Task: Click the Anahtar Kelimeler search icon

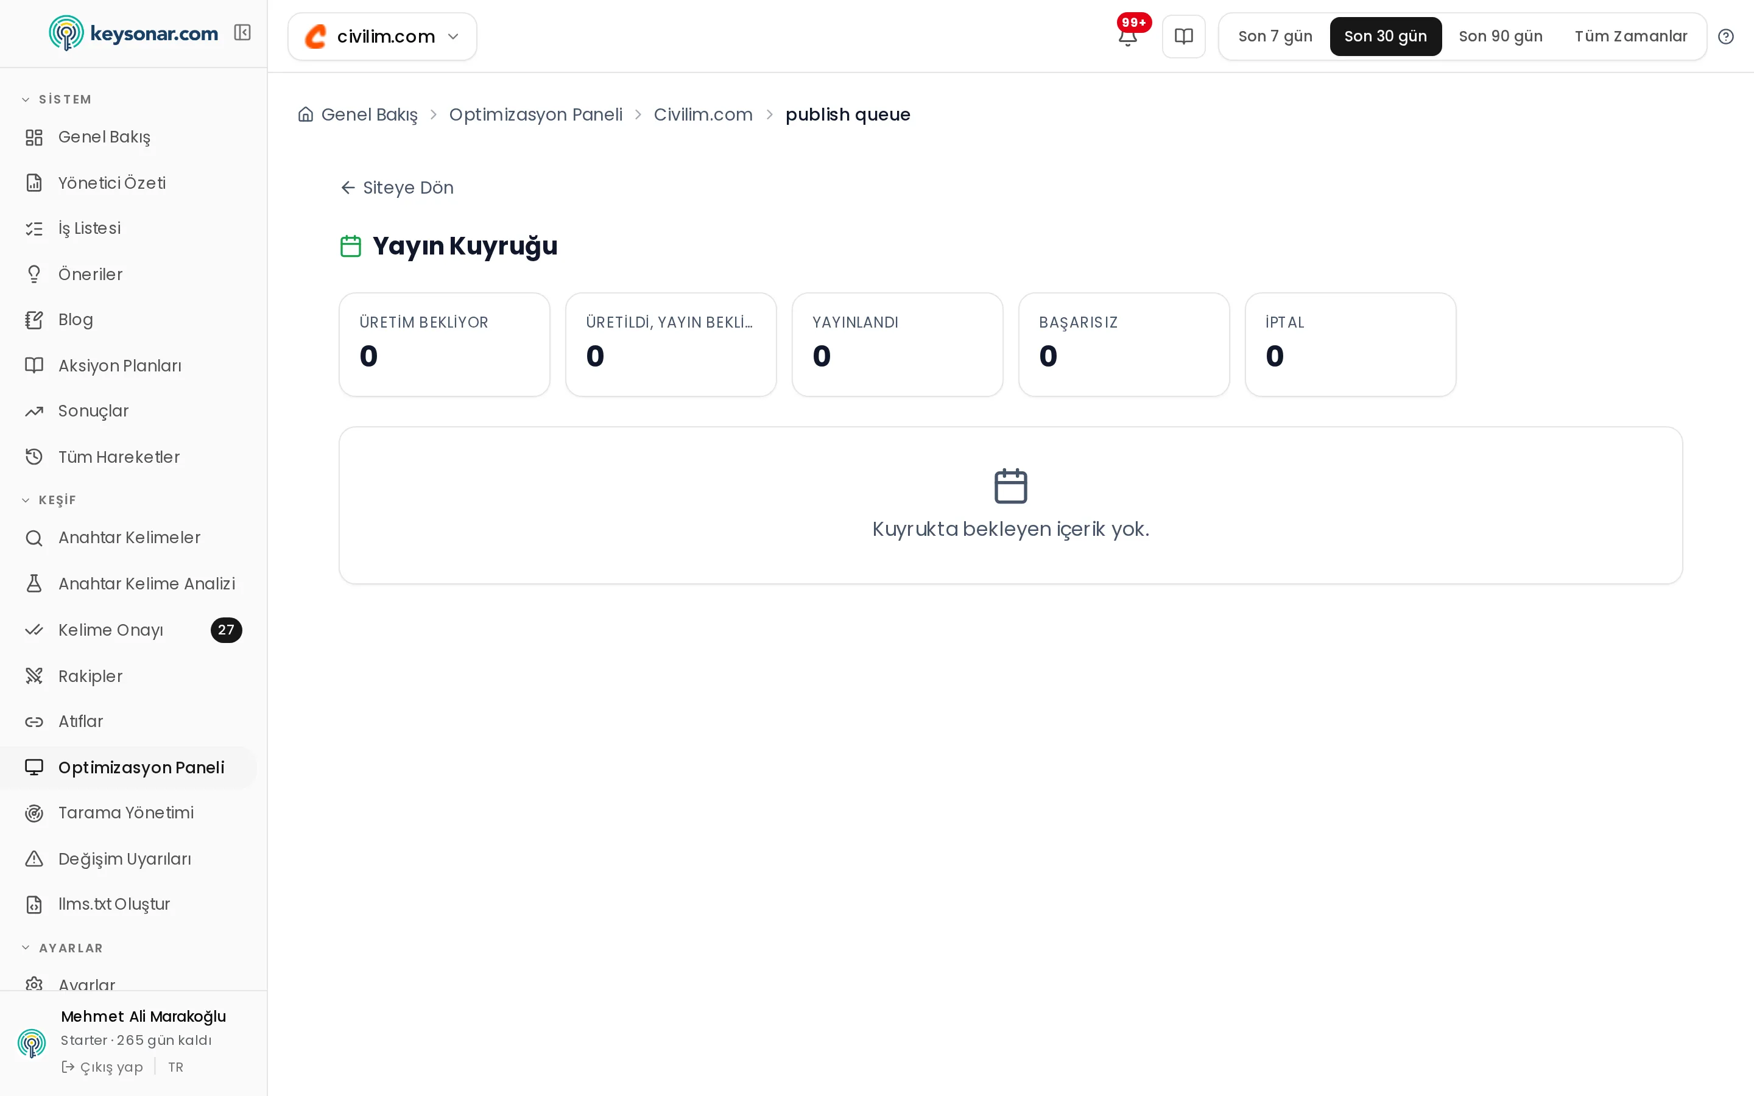Action: (34, 538)
